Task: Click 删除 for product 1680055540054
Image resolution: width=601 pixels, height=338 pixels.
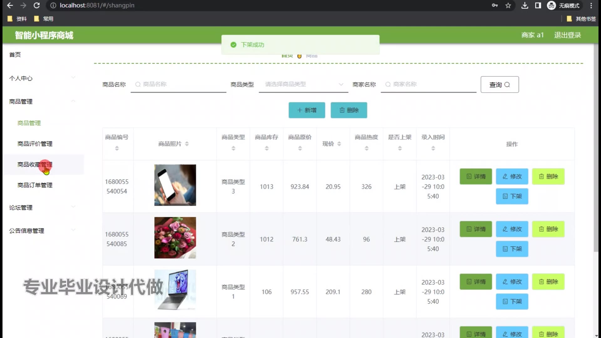Action: (x=548, y=177)
